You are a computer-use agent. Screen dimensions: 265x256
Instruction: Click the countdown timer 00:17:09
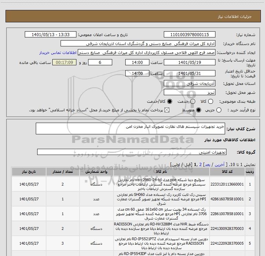pos(64,62)
